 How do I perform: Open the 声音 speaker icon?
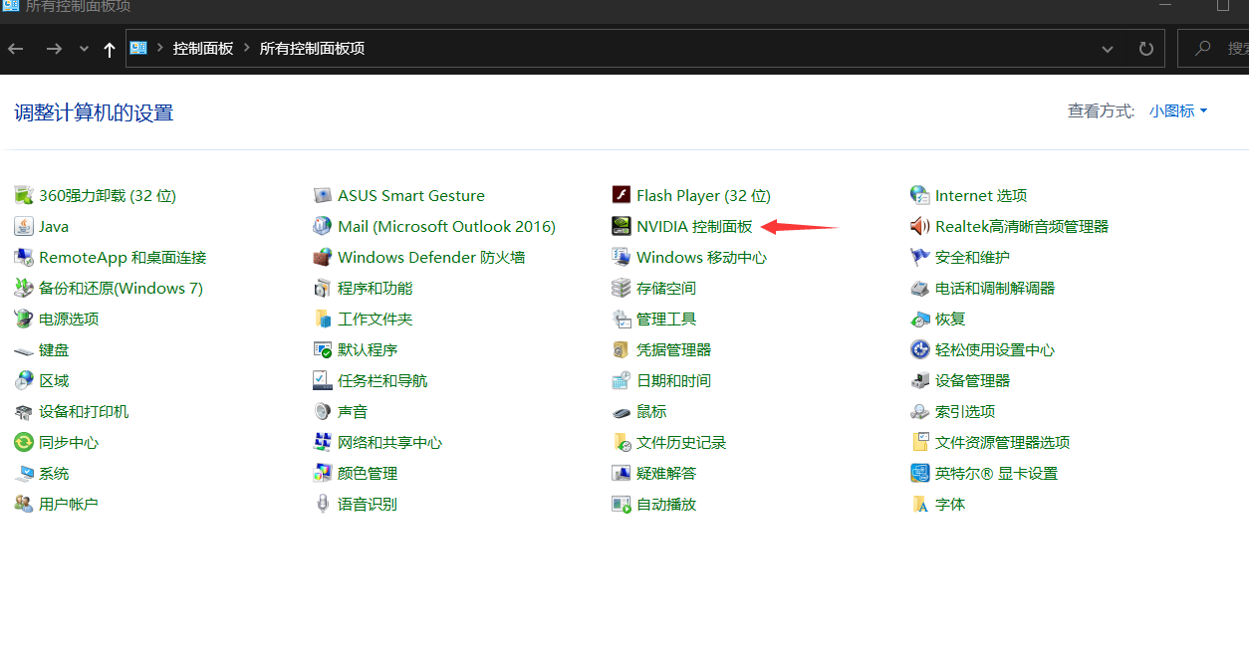point(323,411)
